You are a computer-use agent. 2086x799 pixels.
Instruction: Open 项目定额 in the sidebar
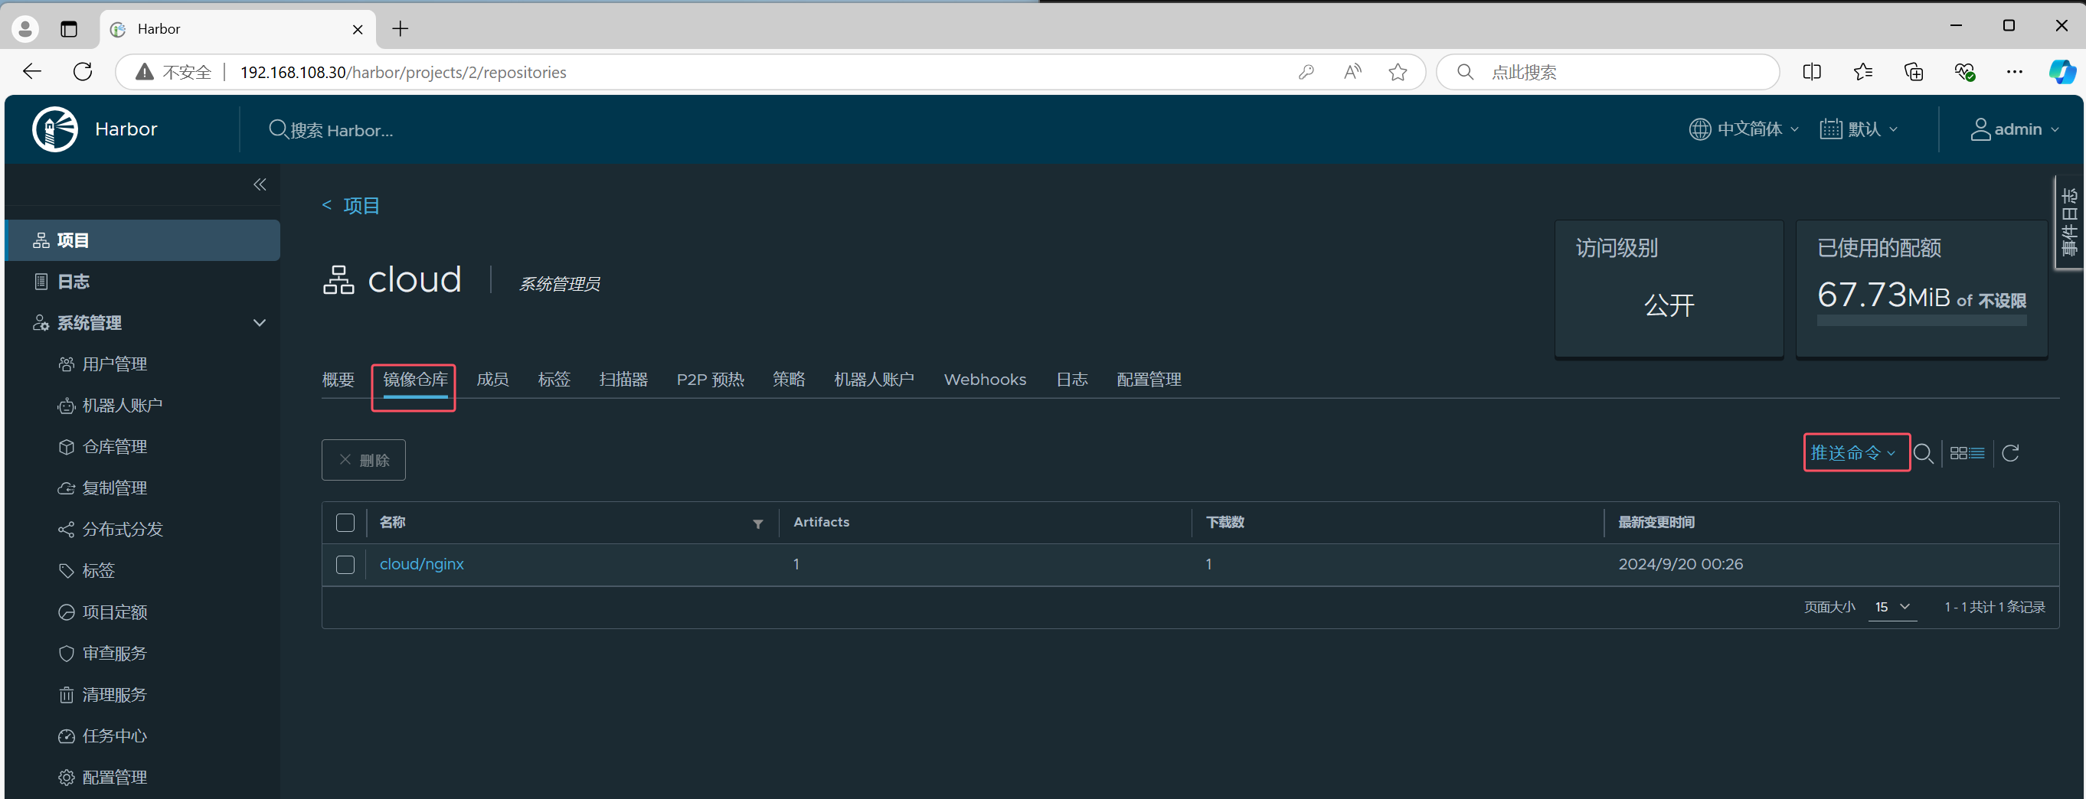pos(115,612)
